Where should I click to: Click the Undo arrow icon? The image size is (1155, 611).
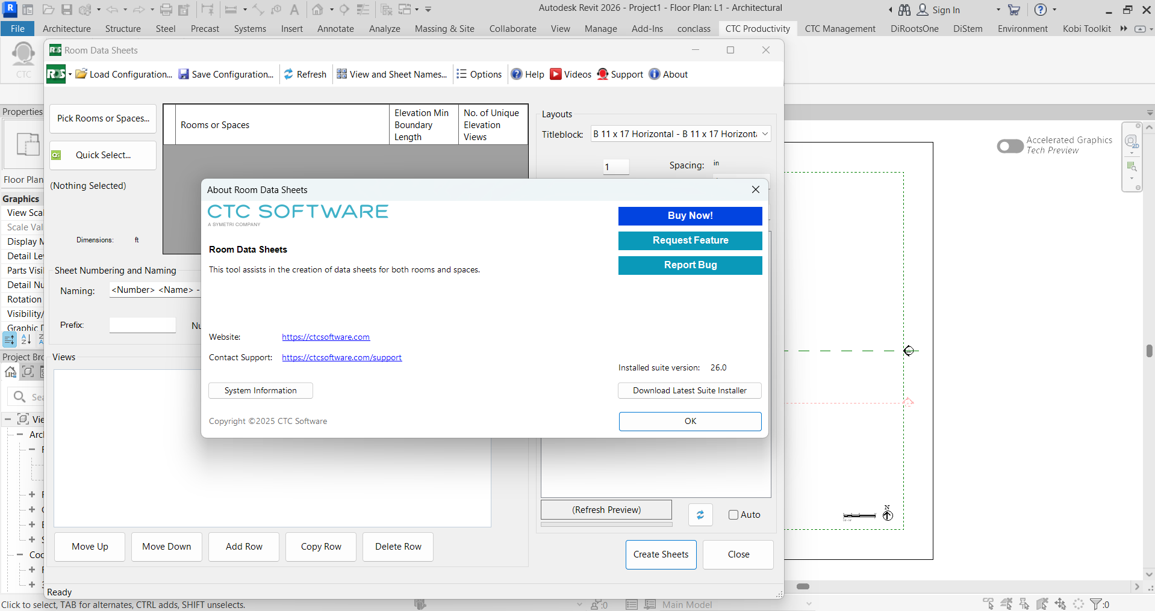click(113, 10)
